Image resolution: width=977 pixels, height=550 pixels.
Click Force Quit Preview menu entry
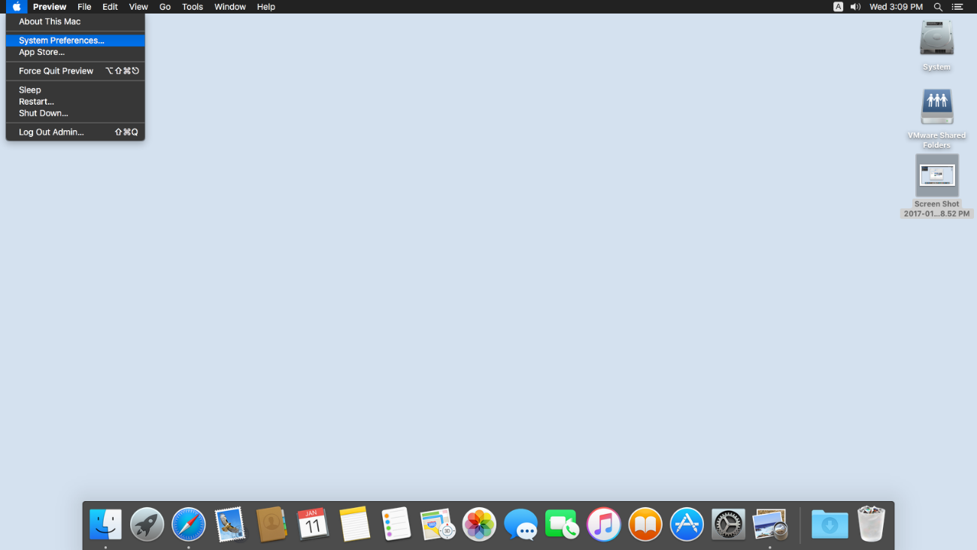pyautogui.click(x=56, y=71)
